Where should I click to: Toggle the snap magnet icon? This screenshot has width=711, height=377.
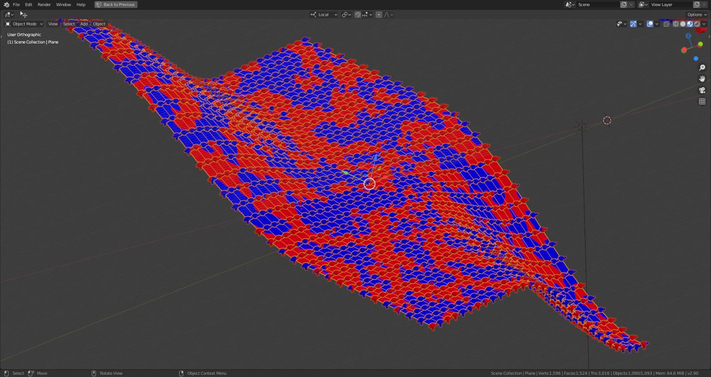(357, 15)
